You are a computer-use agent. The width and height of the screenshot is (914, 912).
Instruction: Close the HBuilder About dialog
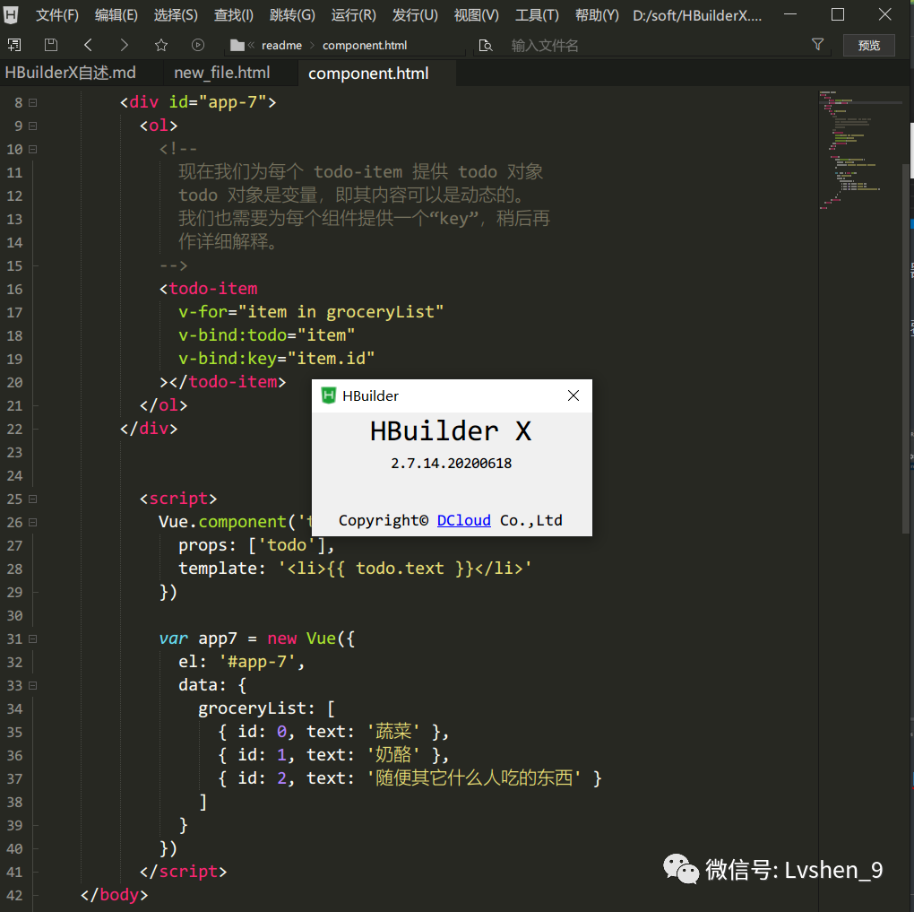(573, 395)
